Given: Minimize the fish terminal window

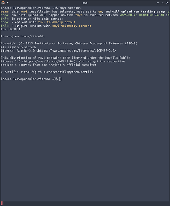Looking at the screenshot, I should pos(158,3).
